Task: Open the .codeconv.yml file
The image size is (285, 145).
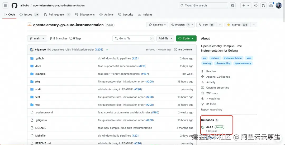Action: coord(44,112)
